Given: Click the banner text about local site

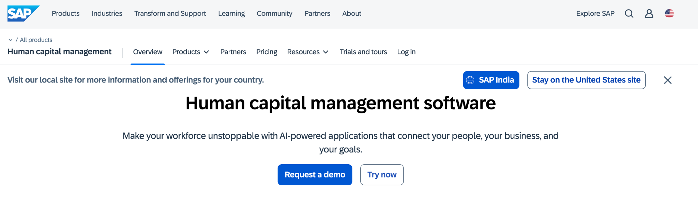Looking at the screenshot, I should tap(136, 80).
